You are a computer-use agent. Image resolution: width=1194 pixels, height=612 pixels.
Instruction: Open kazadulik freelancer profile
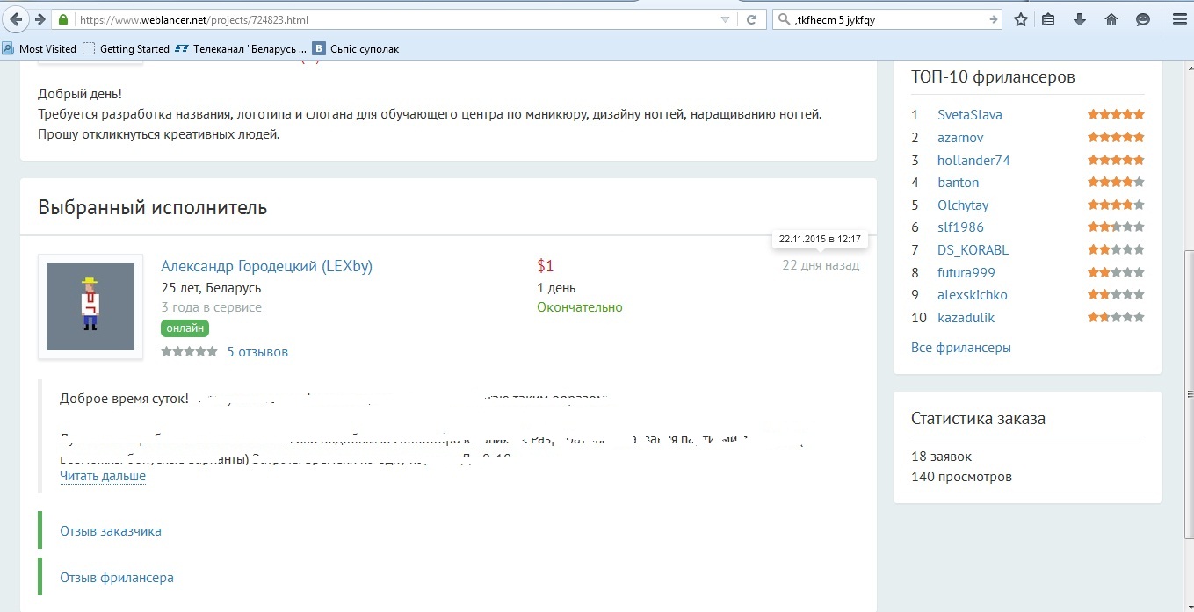(966, 318)
